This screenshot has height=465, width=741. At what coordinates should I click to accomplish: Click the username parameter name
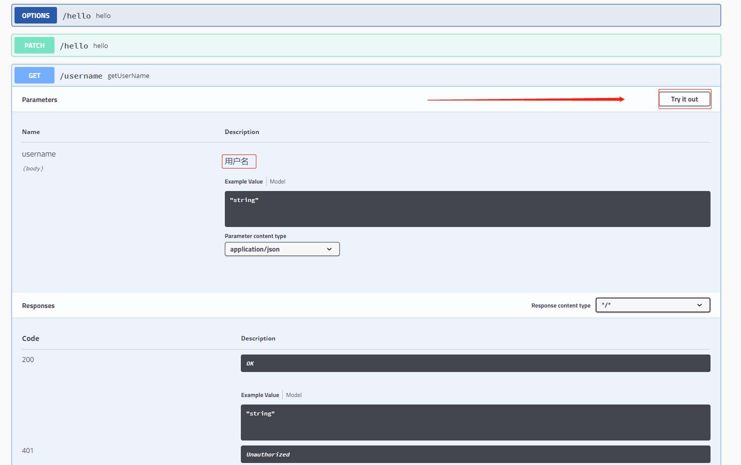(39, 154)
